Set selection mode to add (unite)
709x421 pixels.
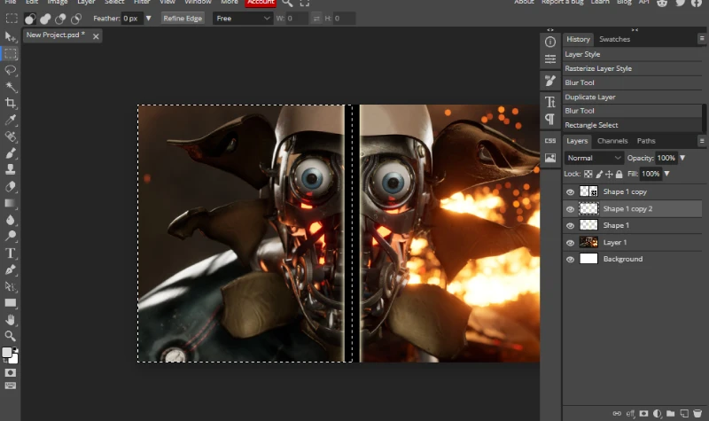pyautogui.click(x=45, y=19)
